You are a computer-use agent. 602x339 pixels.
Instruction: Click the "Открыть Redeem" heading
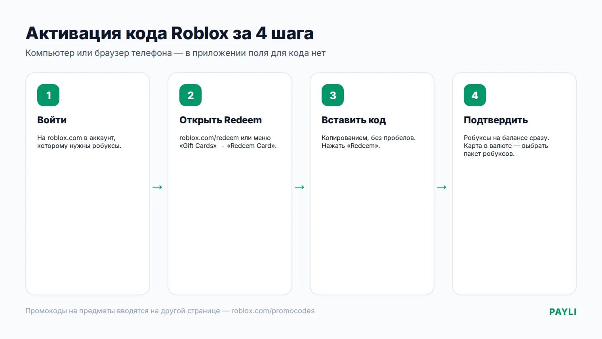coord(221,120)
